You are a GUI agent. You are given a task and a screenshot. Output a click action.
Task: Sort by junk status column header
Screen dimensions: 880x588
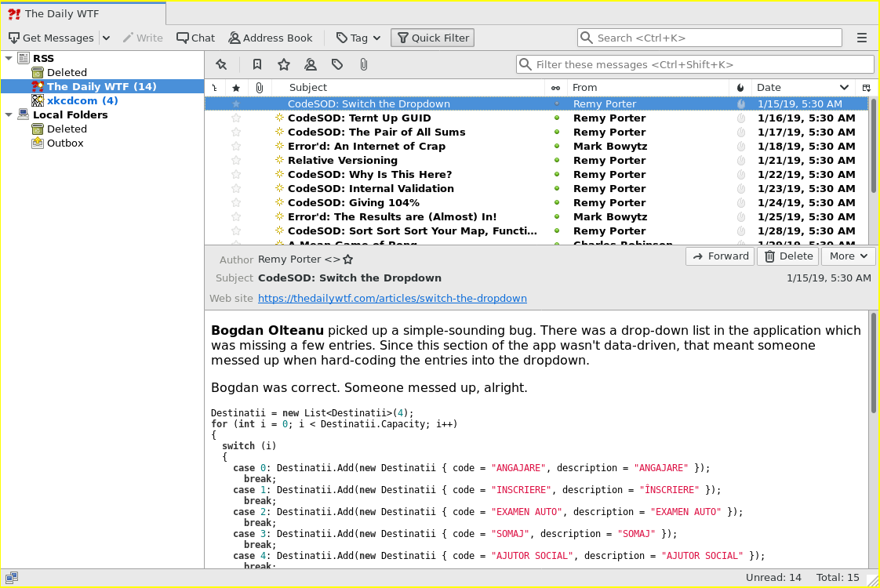[x=740, y=88]
